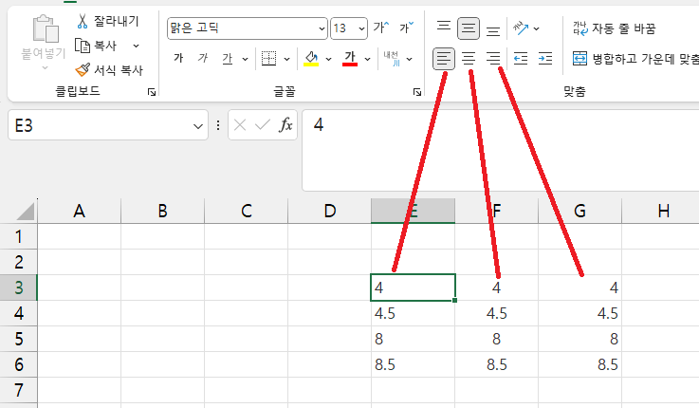This screenshot has width=699, height=408.
Task: Select row 7 header
Action: click(18, 390)
